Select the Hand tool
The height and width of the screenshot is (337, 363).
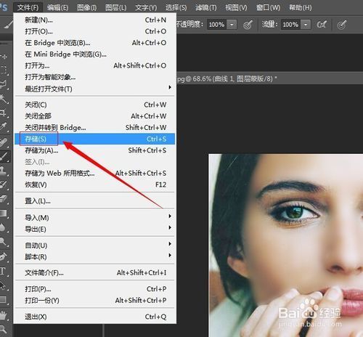point(4,315)
